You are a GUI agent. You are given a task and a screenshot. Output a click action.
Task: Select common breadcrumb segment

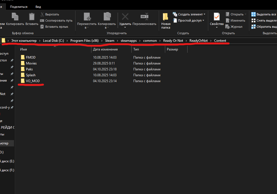(150, 41)
